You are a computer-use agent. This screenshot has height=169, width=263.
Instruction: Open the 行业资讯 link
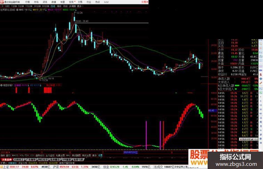pos(43,163)
